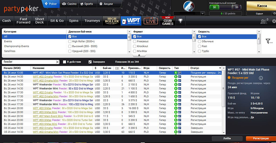Click the Формат list down arrow
Screen dimensions: 276x143
click(x=194, y=52)
